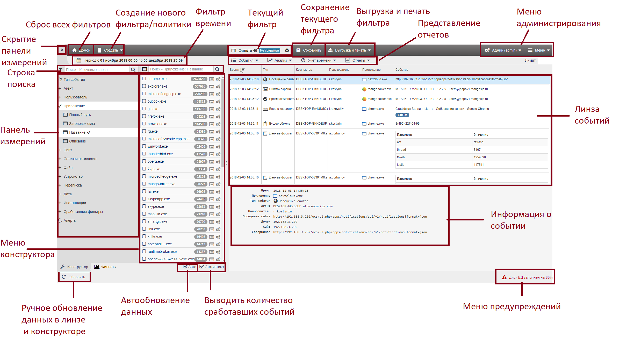Click the magnifier icon for application name search
This screenshot has width=634, height=344.
(x=217, y=69)
